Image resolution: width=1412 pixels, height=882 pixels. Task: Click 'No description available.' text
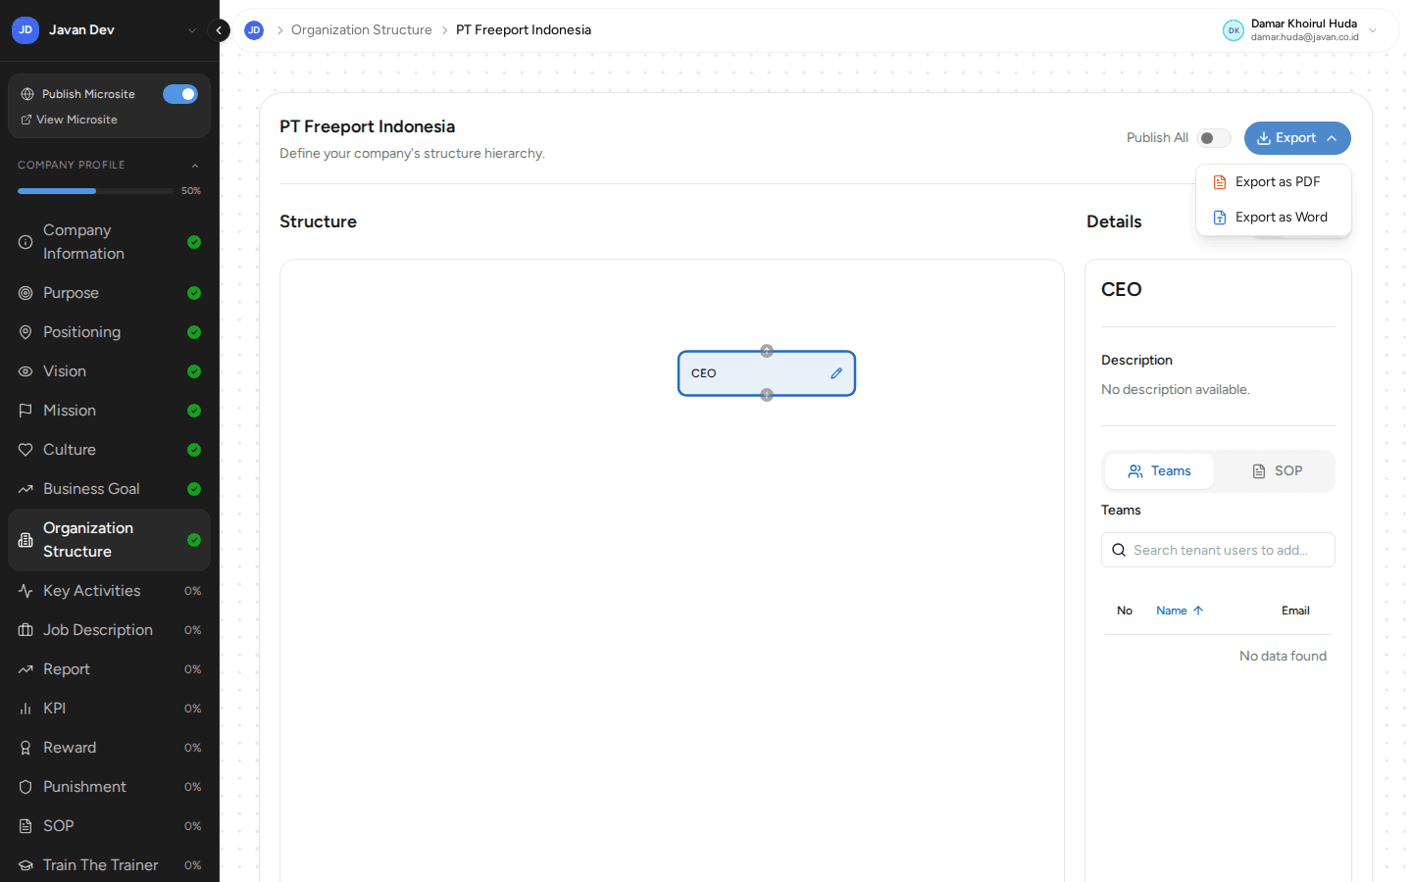[x=1176, y=390]
